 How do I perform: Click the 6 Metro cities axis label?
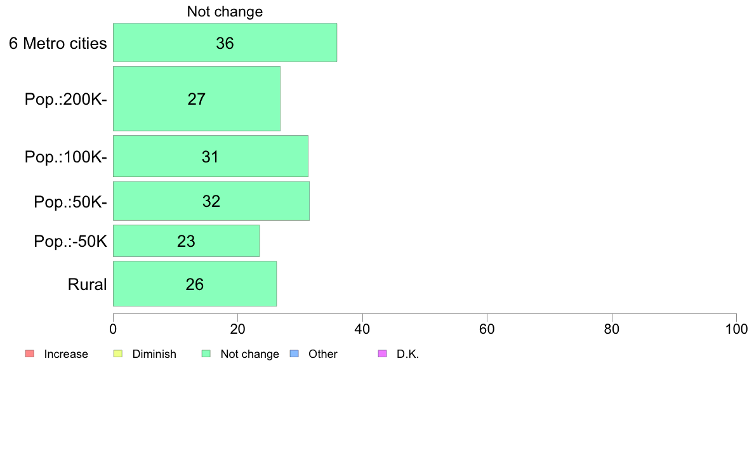tap(58, 43)
